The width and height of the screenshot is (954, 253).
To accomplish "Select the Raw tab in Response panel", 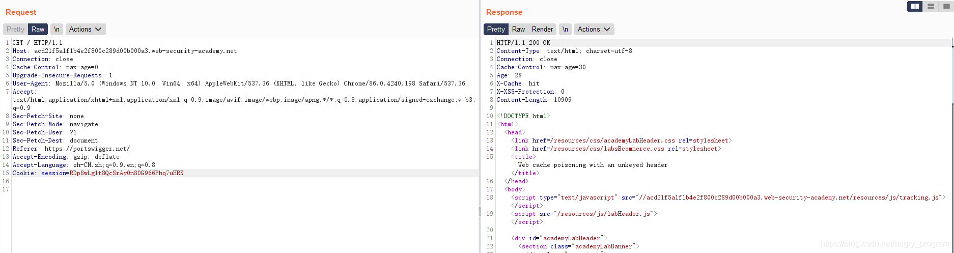I will pos(518,29).
